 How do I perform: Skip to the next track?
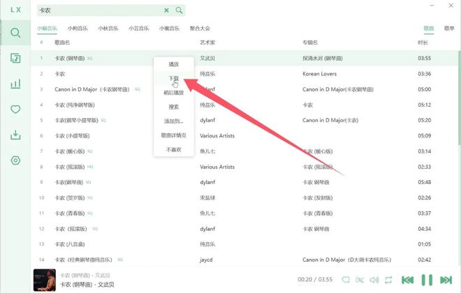coord(446,280)
